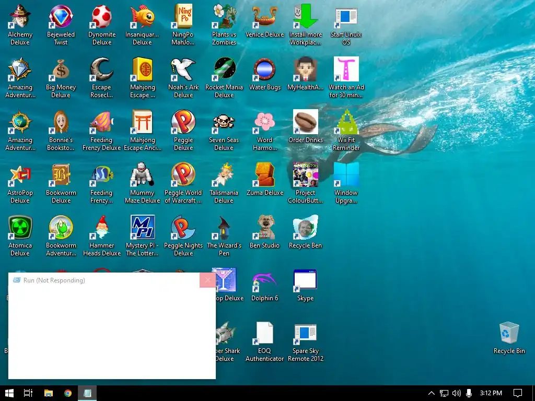Screen dimensions: 535x401
Task: Open the Windows Start menu
Action: (9, 393)
